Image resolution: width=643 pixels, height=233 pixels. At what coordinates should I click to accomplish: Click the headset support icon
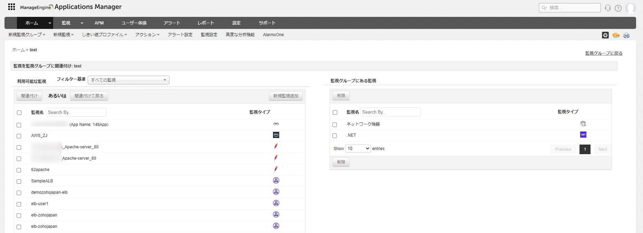coord(608,8)
